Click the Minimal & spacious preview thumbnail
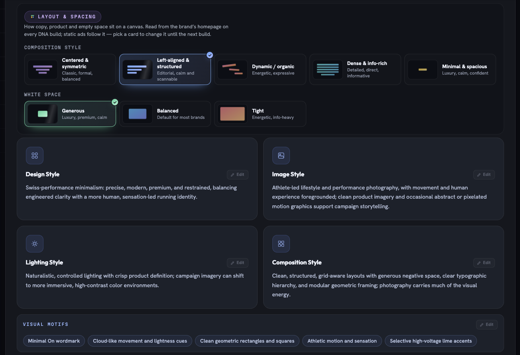 coord(423,69)
